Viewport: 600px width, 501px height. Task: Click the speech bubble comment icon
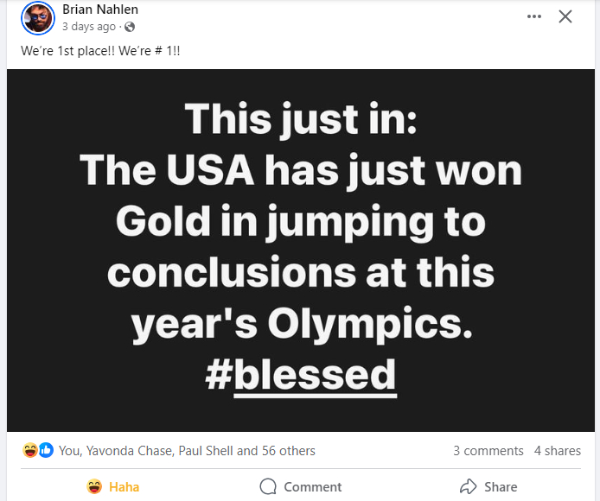pos(268,486)
